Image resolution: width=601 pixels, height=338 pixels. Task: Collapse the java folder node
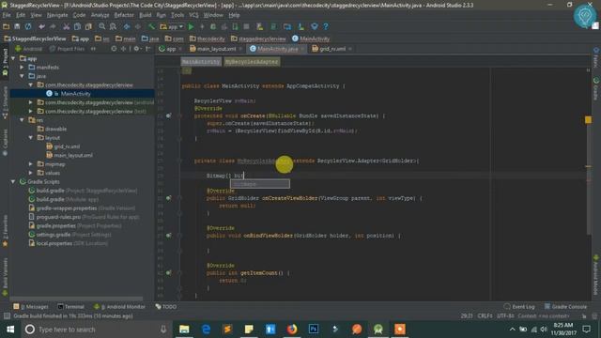tap(23, 76)
